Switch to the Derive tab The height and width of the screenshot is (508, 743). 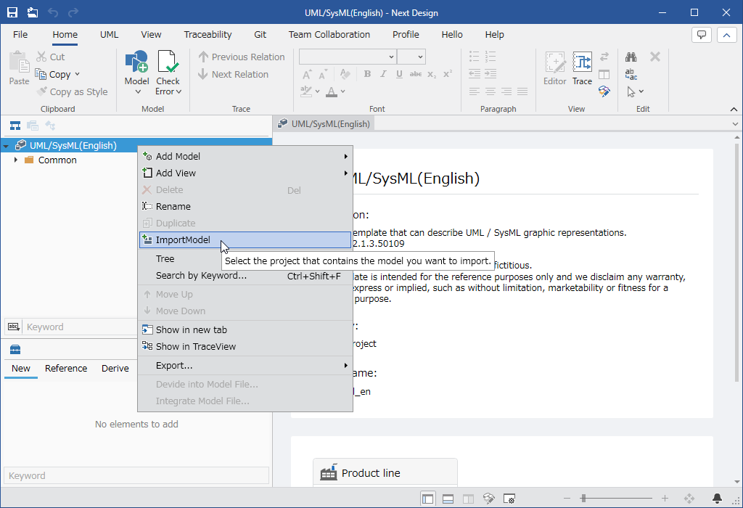[115, 368]
